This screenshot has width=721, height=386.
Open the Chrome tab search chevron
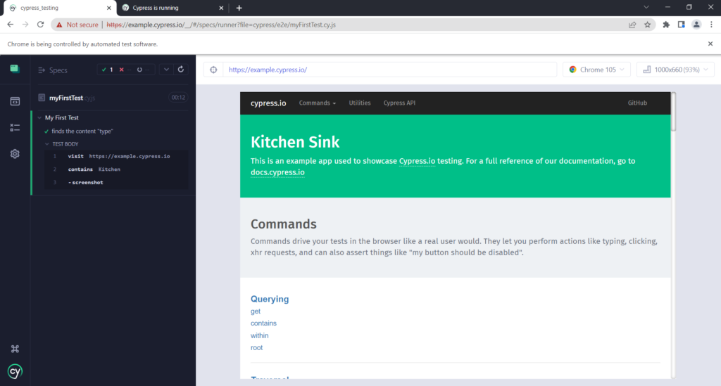click(646, 7)
